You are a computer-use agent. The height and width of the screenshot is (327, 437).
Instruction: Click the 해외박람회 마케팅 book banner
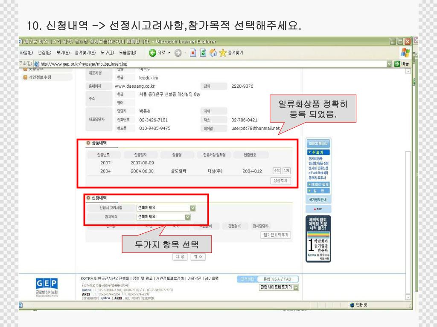318,239
